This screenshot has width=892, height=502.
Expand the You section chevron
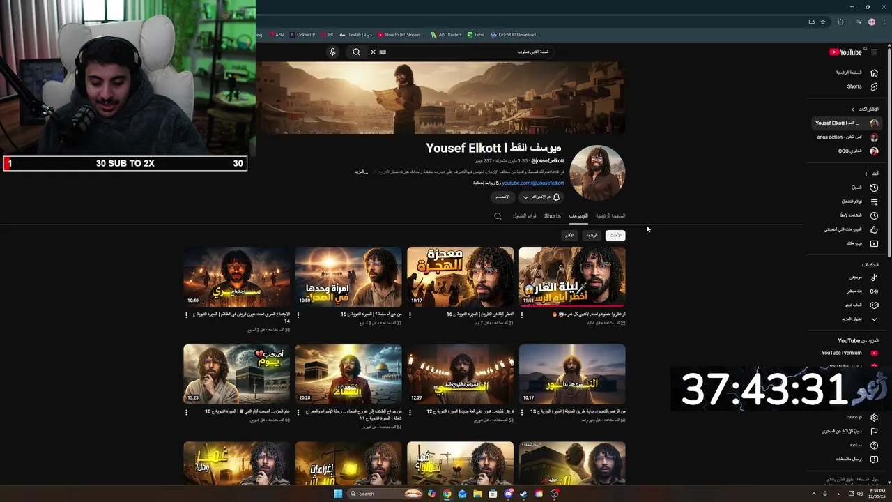point(866,174)
